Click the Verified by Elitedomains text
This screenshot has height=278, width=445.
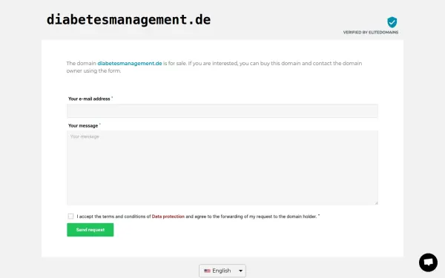(371, 33)
